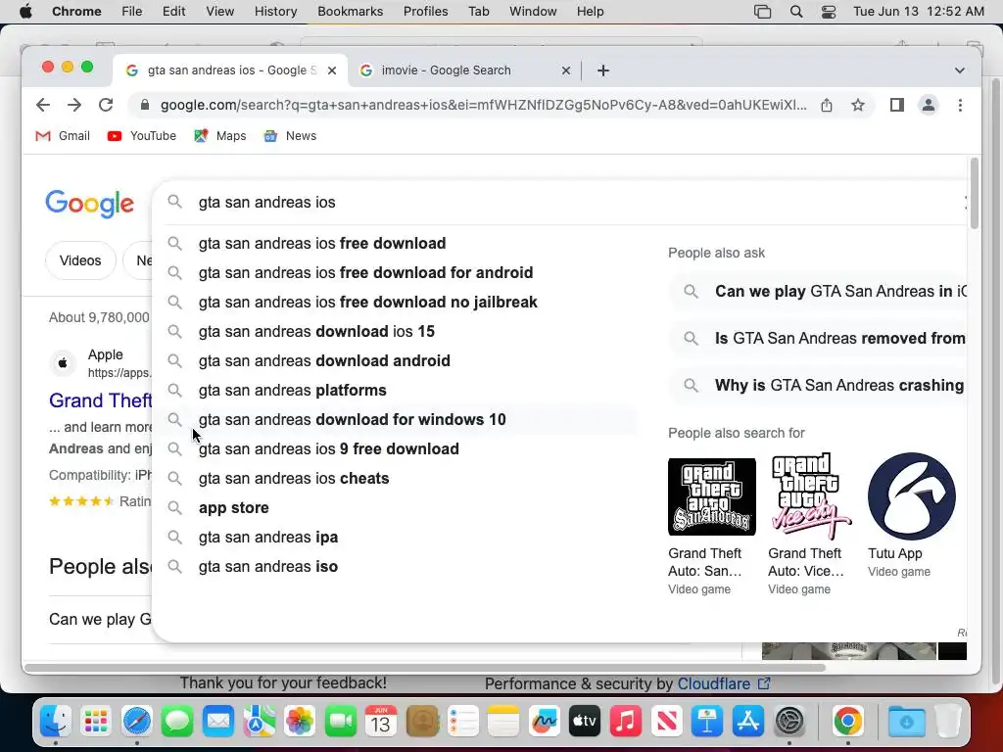Image resolution: width=1003 pixels, height=752 pixels.
Task: Open the Apple menu
Action: pyautogui.click(x=25, y=12)
